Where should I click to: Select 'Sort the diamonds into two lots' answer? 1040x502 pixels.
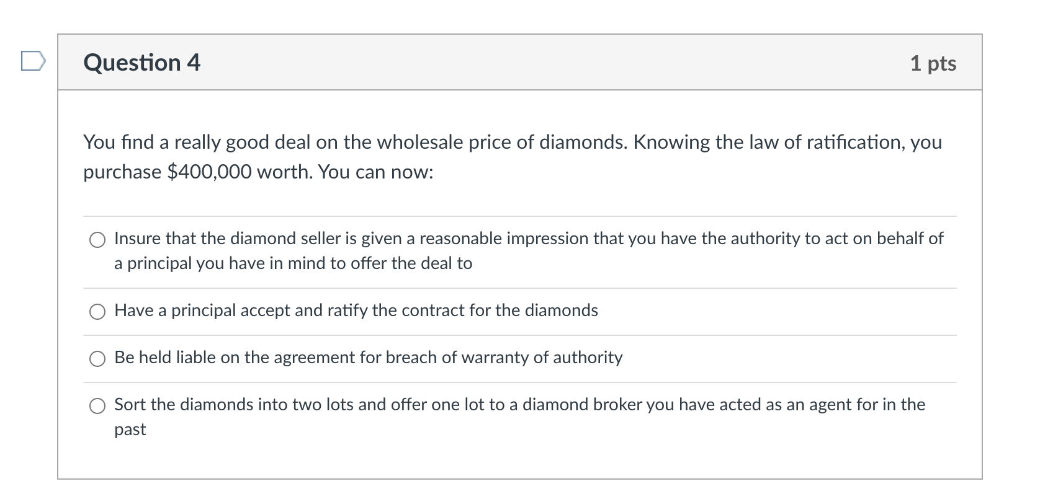pyautogui.click(x=97, y=407)
